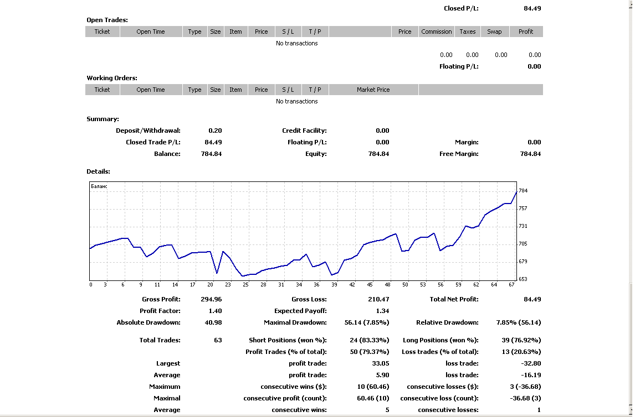Click the consecutive loss value -36.68 (3)

[x=525, y=398]
